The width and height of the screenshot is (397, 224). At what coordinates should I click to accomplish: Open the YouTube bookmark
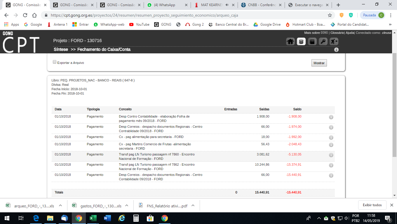pos(140,24)
